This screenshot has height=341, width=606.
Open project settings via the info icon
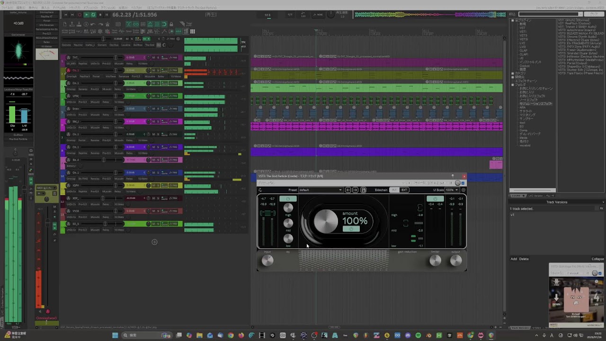coord(86,24)
